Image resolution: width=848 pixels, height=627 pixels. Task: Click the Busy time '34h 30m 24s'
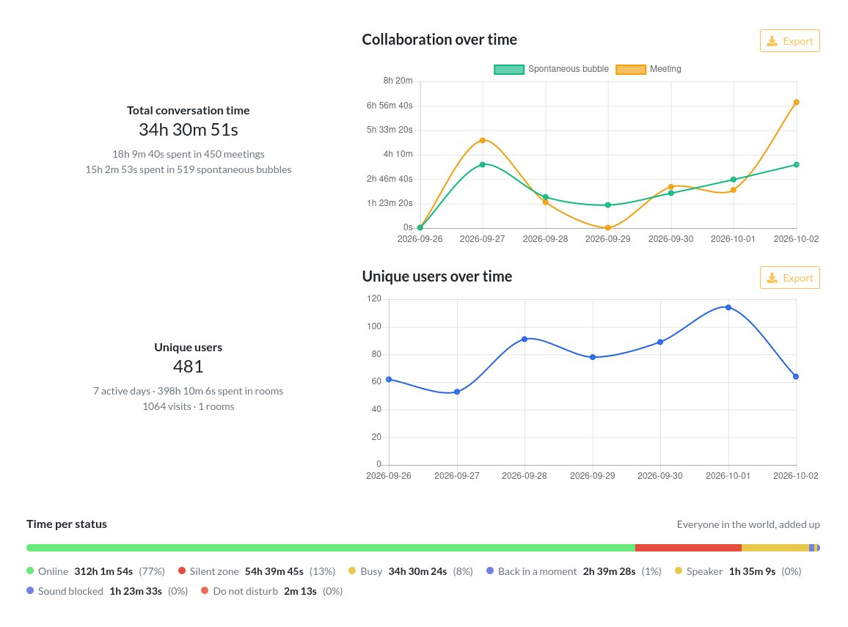click(417, 571)
